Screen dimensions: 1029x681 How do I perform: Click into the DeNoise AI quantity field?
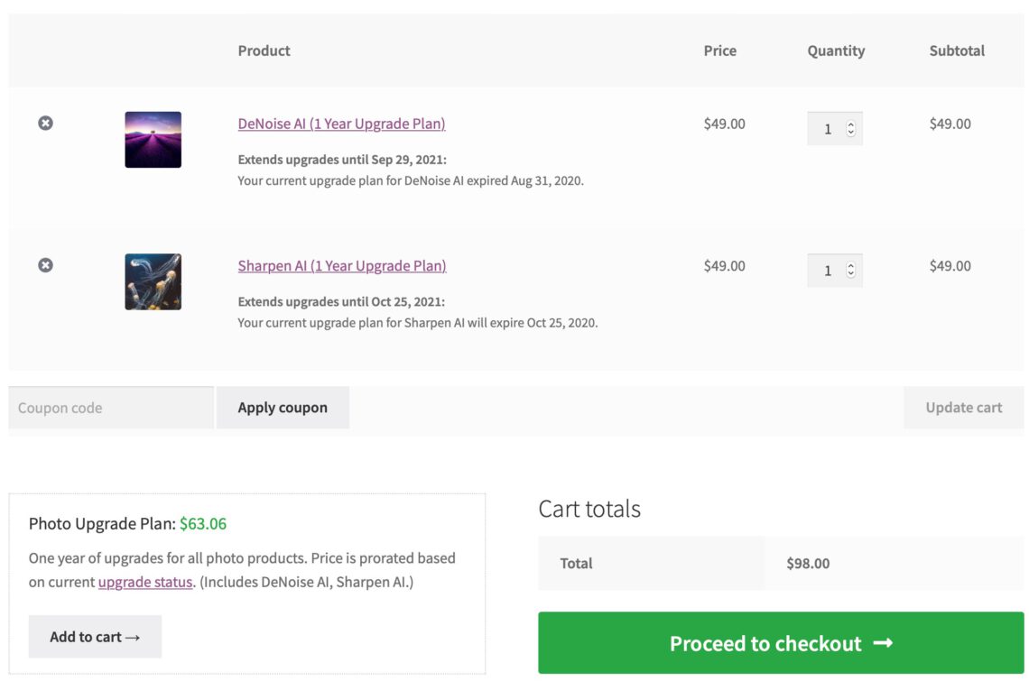(827, 129)
